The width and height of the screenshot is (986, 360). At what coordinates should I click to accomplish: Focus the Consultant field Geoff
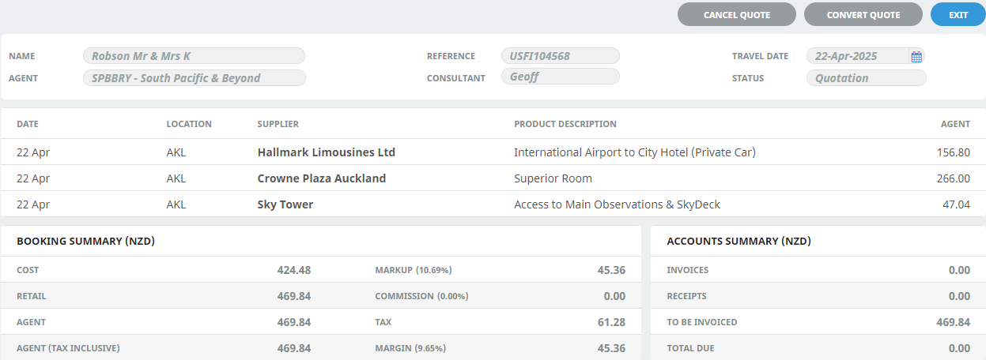point(560,77)
